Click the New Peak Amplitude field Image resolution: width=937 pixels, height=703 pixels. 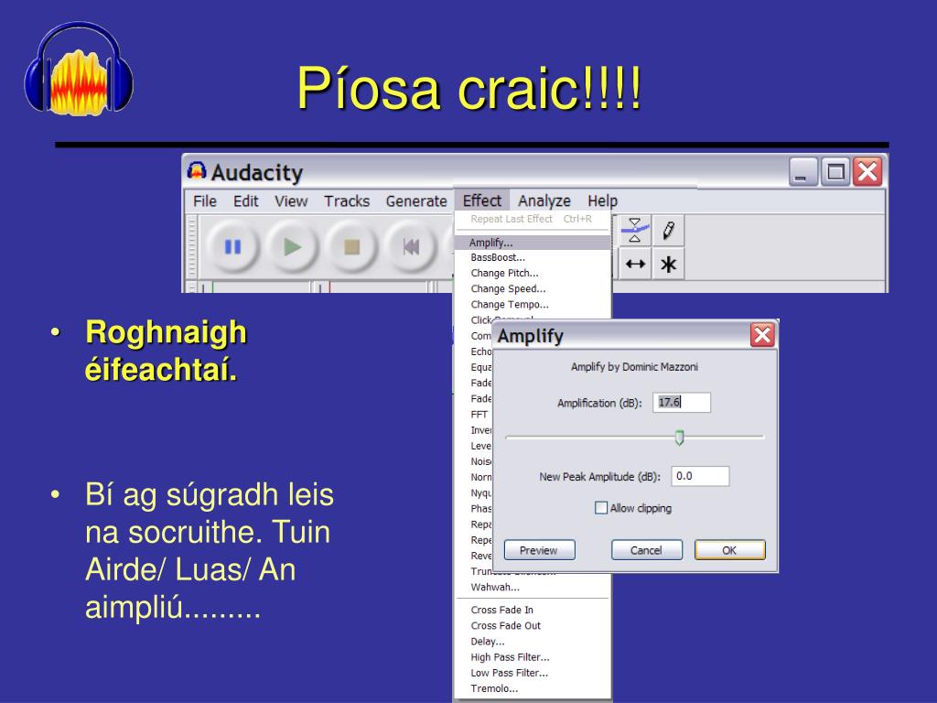700,476
